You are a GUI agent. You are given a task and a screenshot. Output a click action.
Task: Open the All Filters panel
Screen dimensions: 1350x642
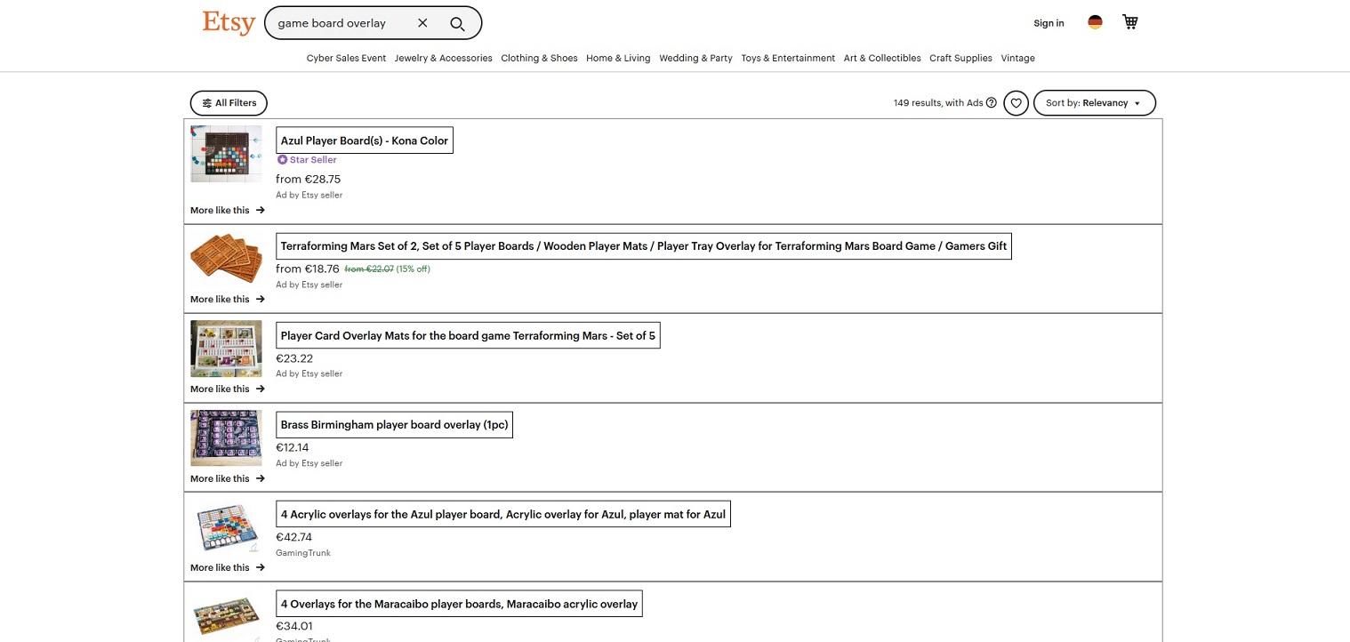pyautogui.click(x=229, y=103)
